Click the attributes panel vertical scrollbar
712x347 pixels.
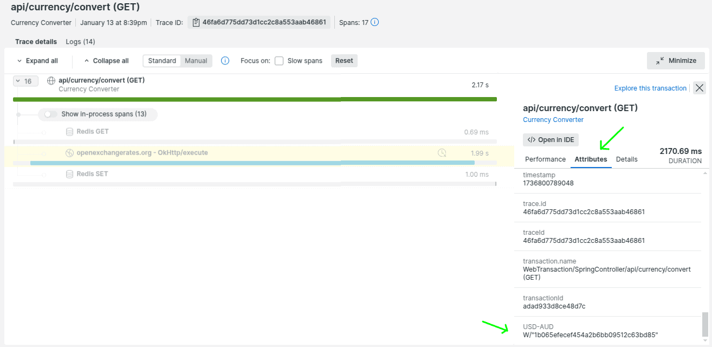[x=704, y=324]
